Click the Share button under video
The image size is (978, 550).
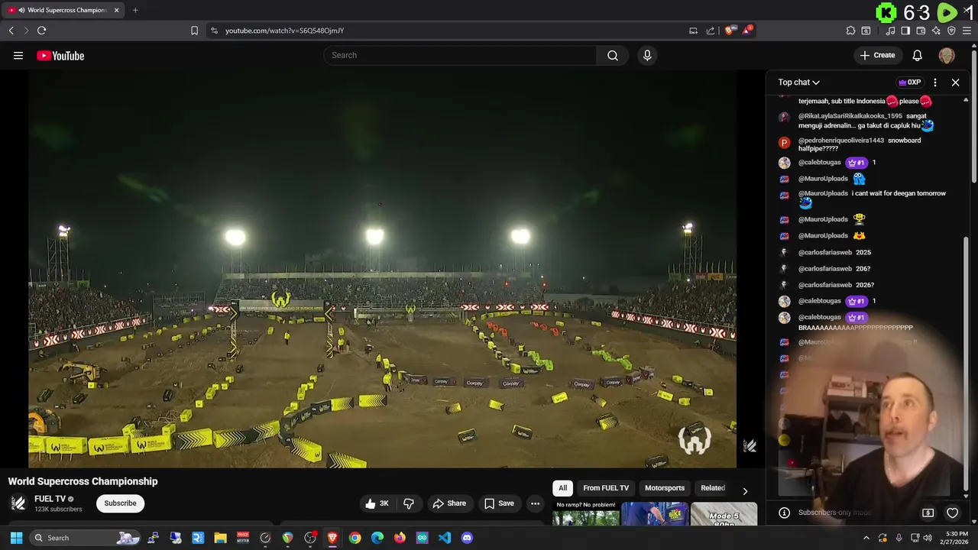[x=449, y=503]
